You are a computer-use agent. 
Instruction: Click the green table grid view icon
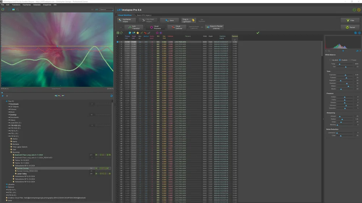[118, 33]
